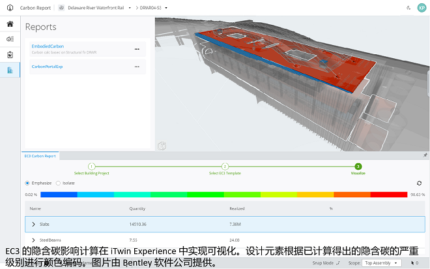The height and width of the screenshot is (269, 430).
Task: Click the % column header
Action: (x=331, y=208)
